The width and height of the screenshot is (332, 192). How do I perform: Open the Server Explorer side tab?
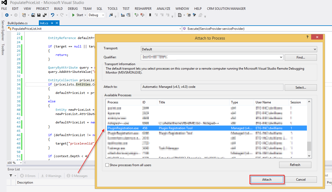click(x=3, y=31)
